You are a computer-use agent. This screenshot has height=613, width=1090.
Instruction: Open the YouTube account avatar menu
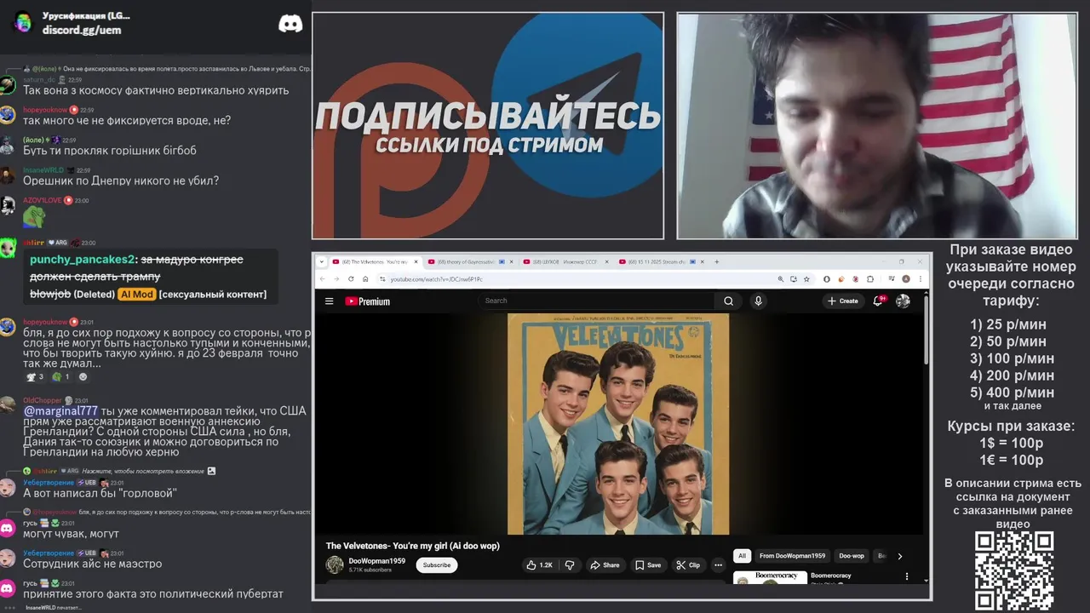point(903,301)
